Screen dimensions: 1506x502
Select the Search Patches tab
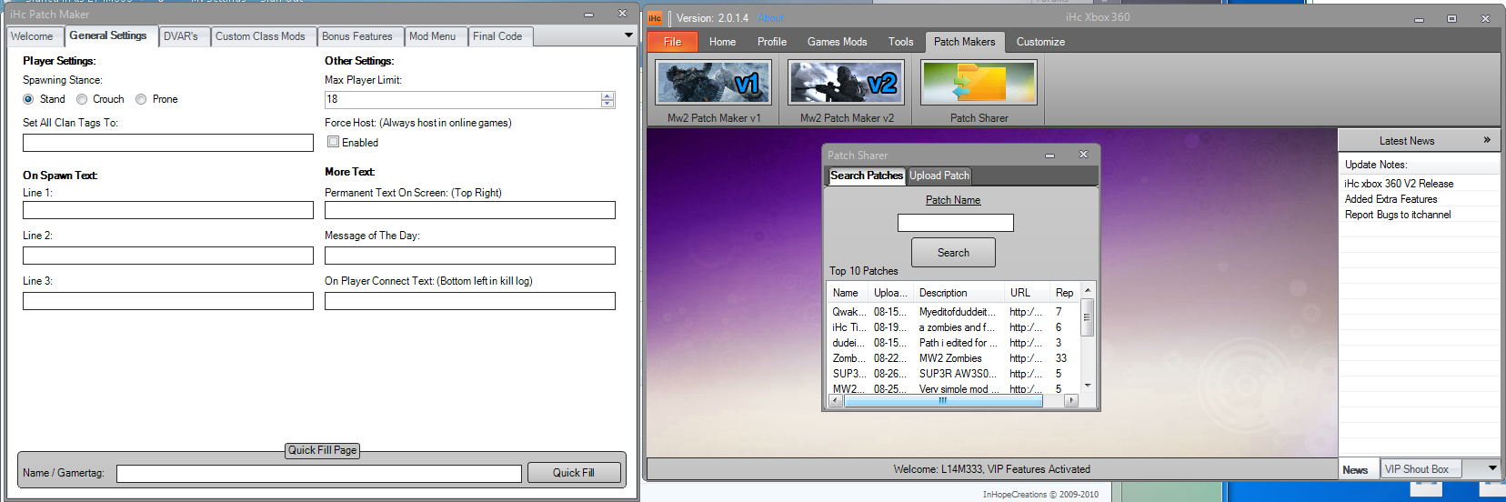[x=867, y=176]
